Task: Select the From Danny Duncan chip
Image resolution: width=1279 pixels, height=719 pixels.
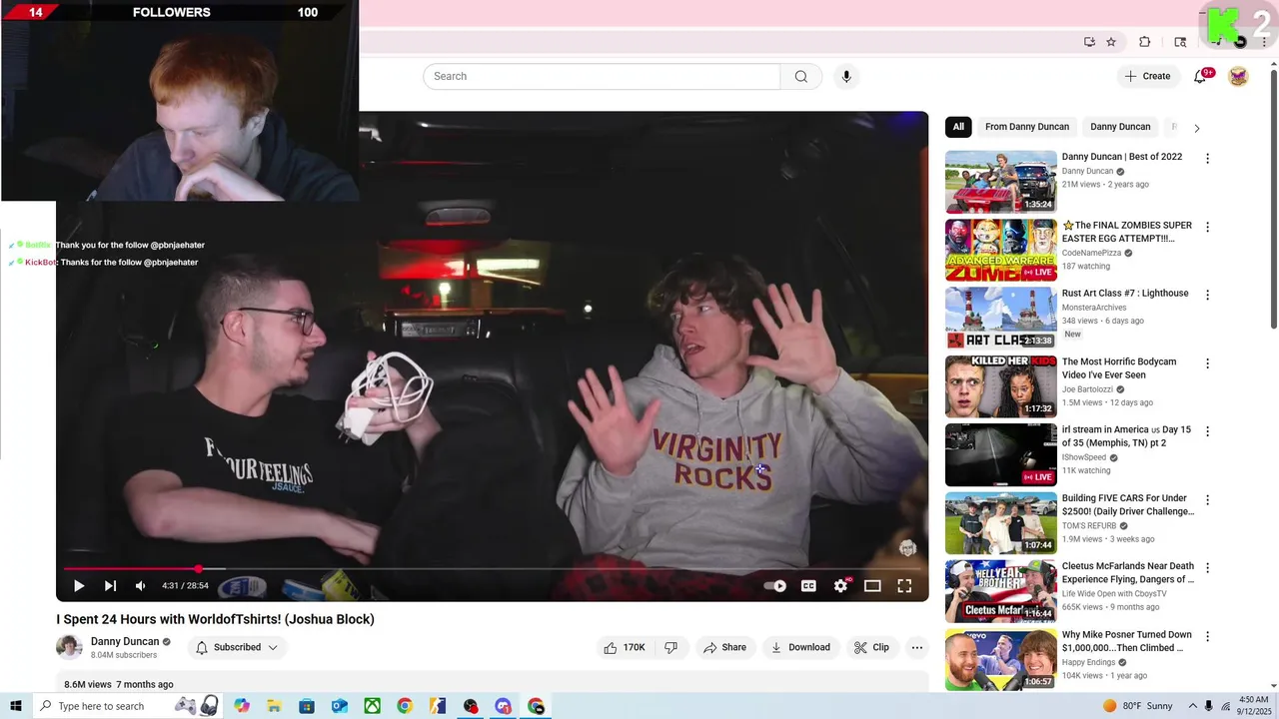Action: [1027, 127]
